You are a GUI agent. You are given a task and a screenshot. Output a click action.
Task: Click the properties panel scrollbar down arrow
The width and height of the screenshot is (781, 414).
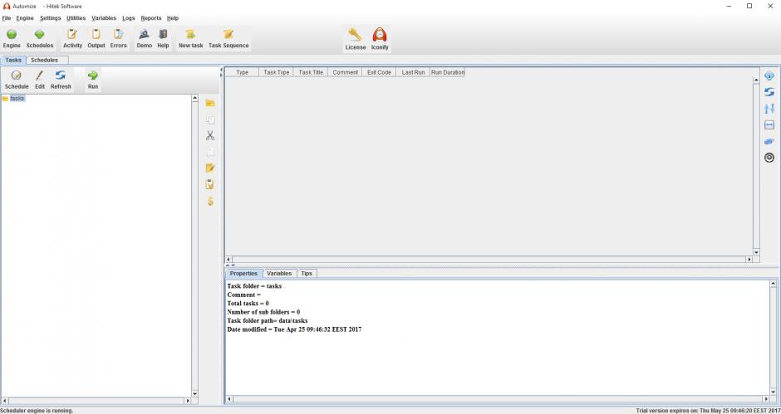click(773, 392)
